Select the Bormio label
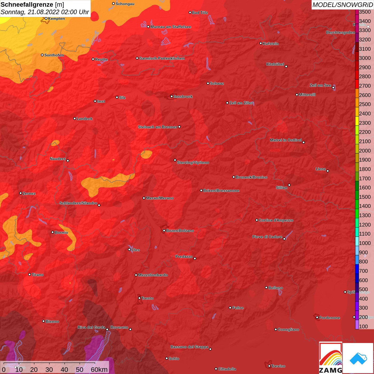The width and height of the screenshot is (374, 374). 61,232
